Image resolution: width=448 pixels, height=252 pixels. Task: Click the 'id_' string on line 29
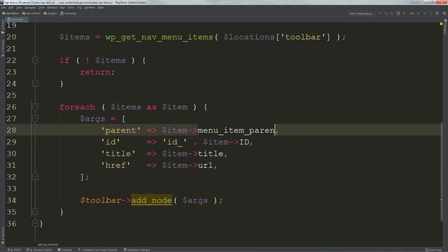click(x=174, y=142)
